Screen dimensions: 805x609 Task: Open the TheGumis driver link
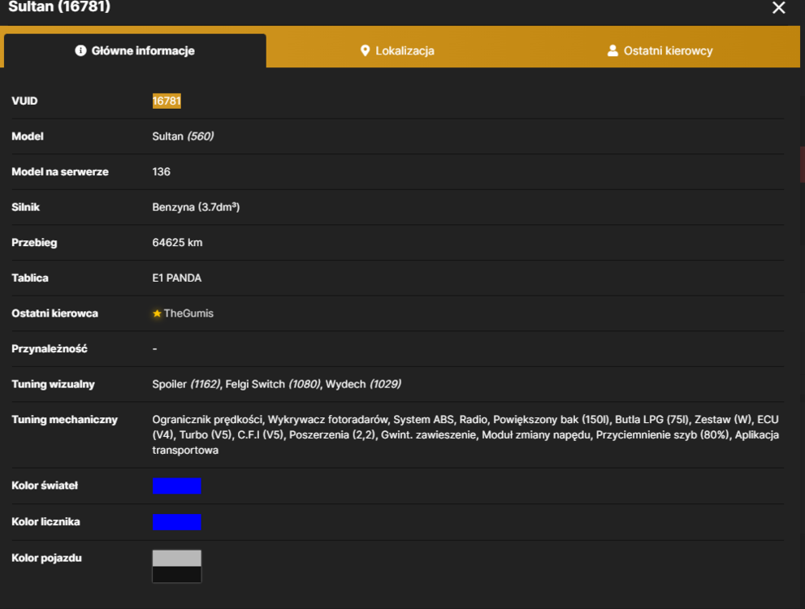(188, 313)
